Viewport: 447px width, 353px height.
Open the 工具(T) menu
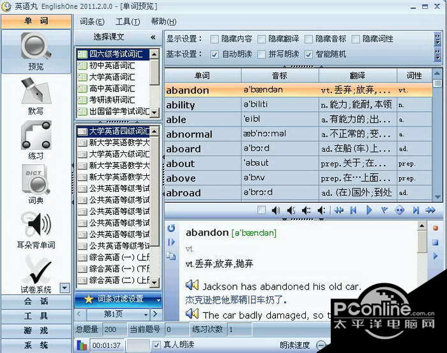coord(128,21)
